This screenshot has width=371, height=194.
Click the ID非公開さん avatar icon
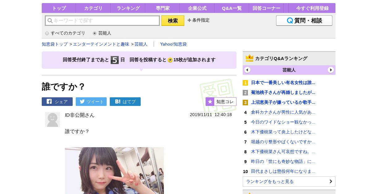(53, 119)
